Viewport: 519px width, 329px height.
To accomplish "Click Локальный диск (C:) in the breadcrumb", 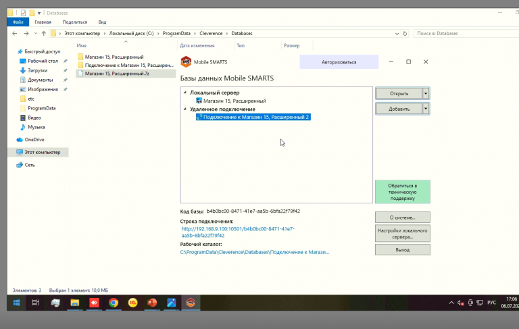I will pos(131,33).
